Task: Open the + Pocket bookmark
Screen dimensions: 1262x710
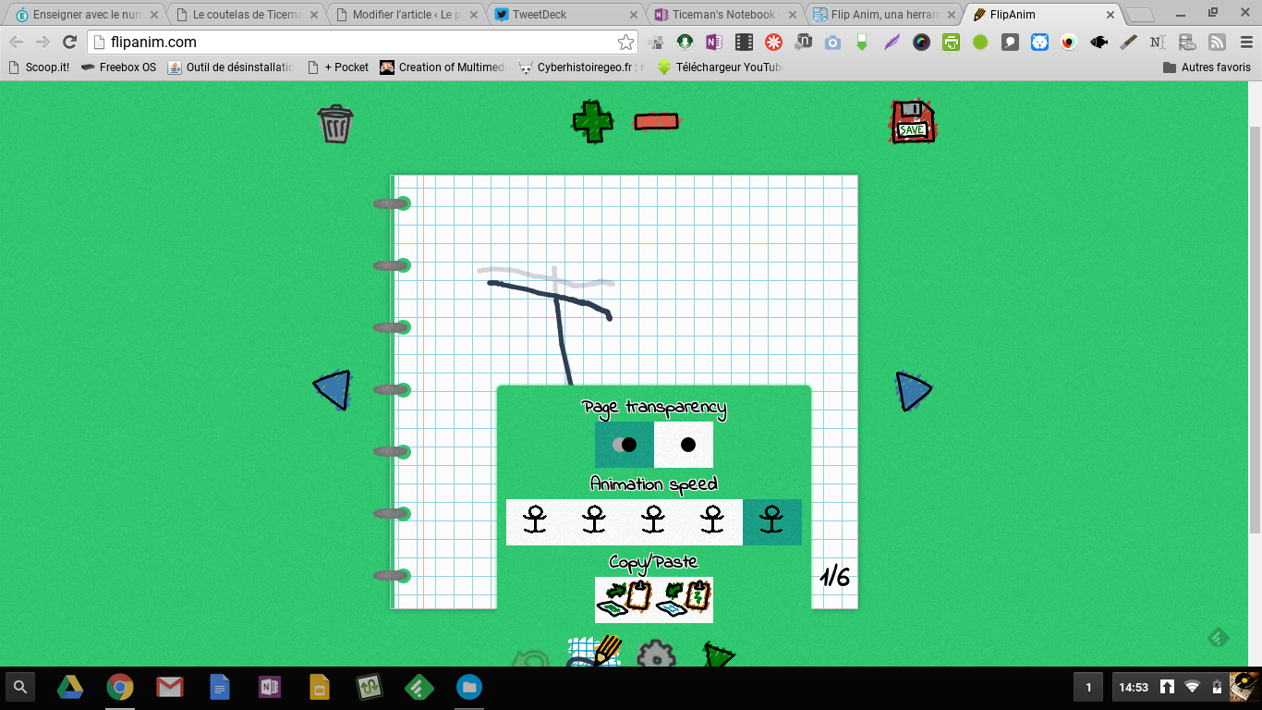Action: [x=337, y=67]
